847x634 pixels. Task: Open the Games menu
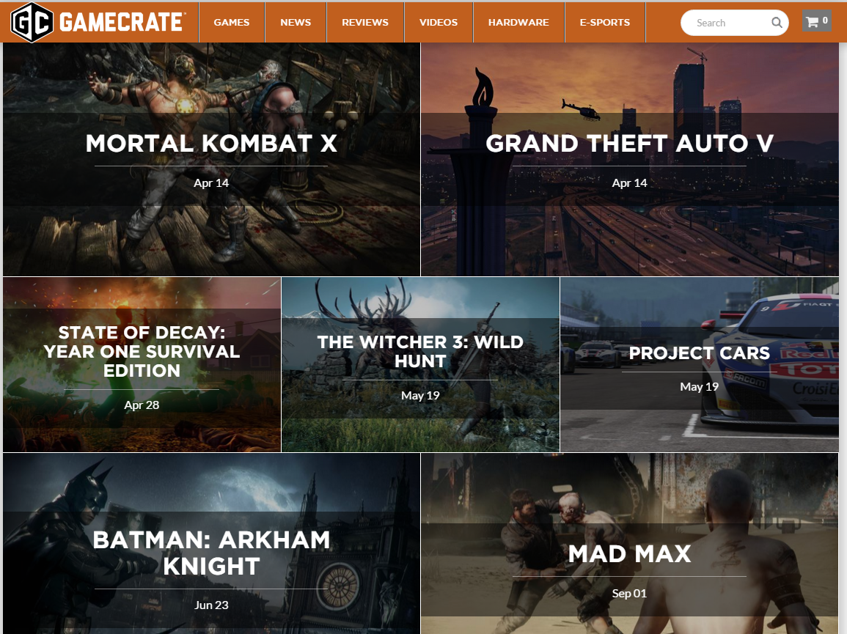[232, 22]
